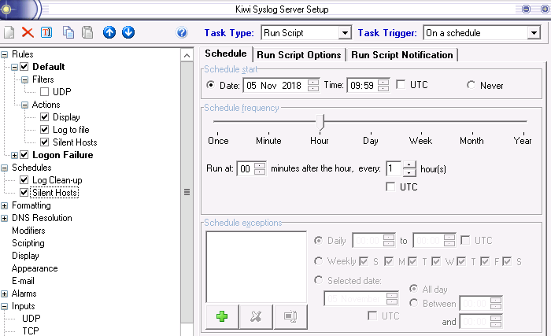Move item down with blue arrow
Image resolution: width=551 pixels, height=336 pixels.
pyautogui.click(x=128, y=33)
